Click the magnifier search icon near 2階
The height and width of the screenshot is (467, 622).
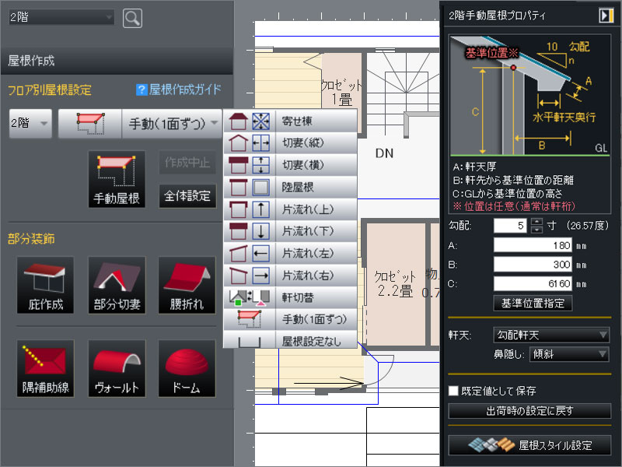pyautogui.click(x=131, y=17)
